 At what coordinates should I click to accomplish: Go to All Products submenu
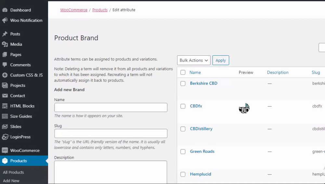tap(13, 172)
